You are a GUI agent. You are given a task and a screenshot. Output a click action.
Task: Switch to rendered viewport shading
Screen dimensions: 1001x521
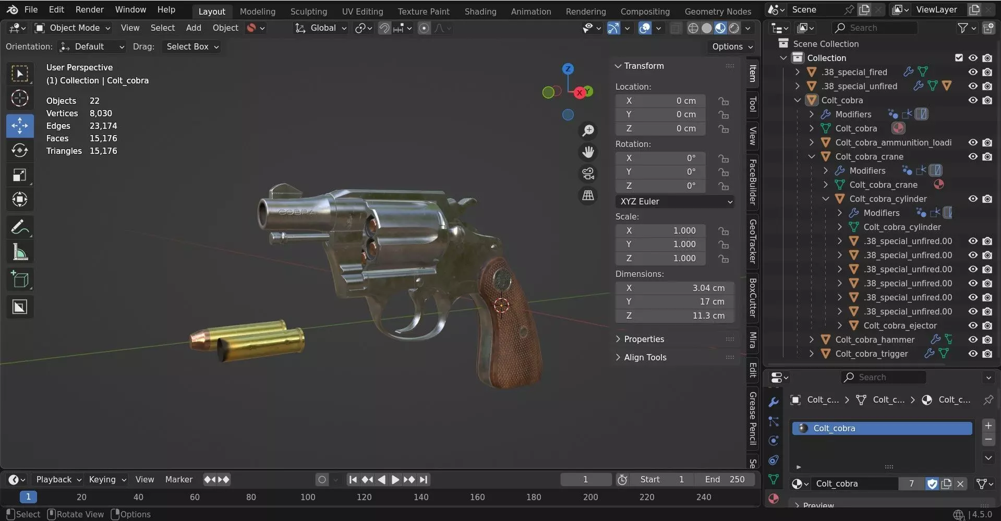click(x=734, y=28)
